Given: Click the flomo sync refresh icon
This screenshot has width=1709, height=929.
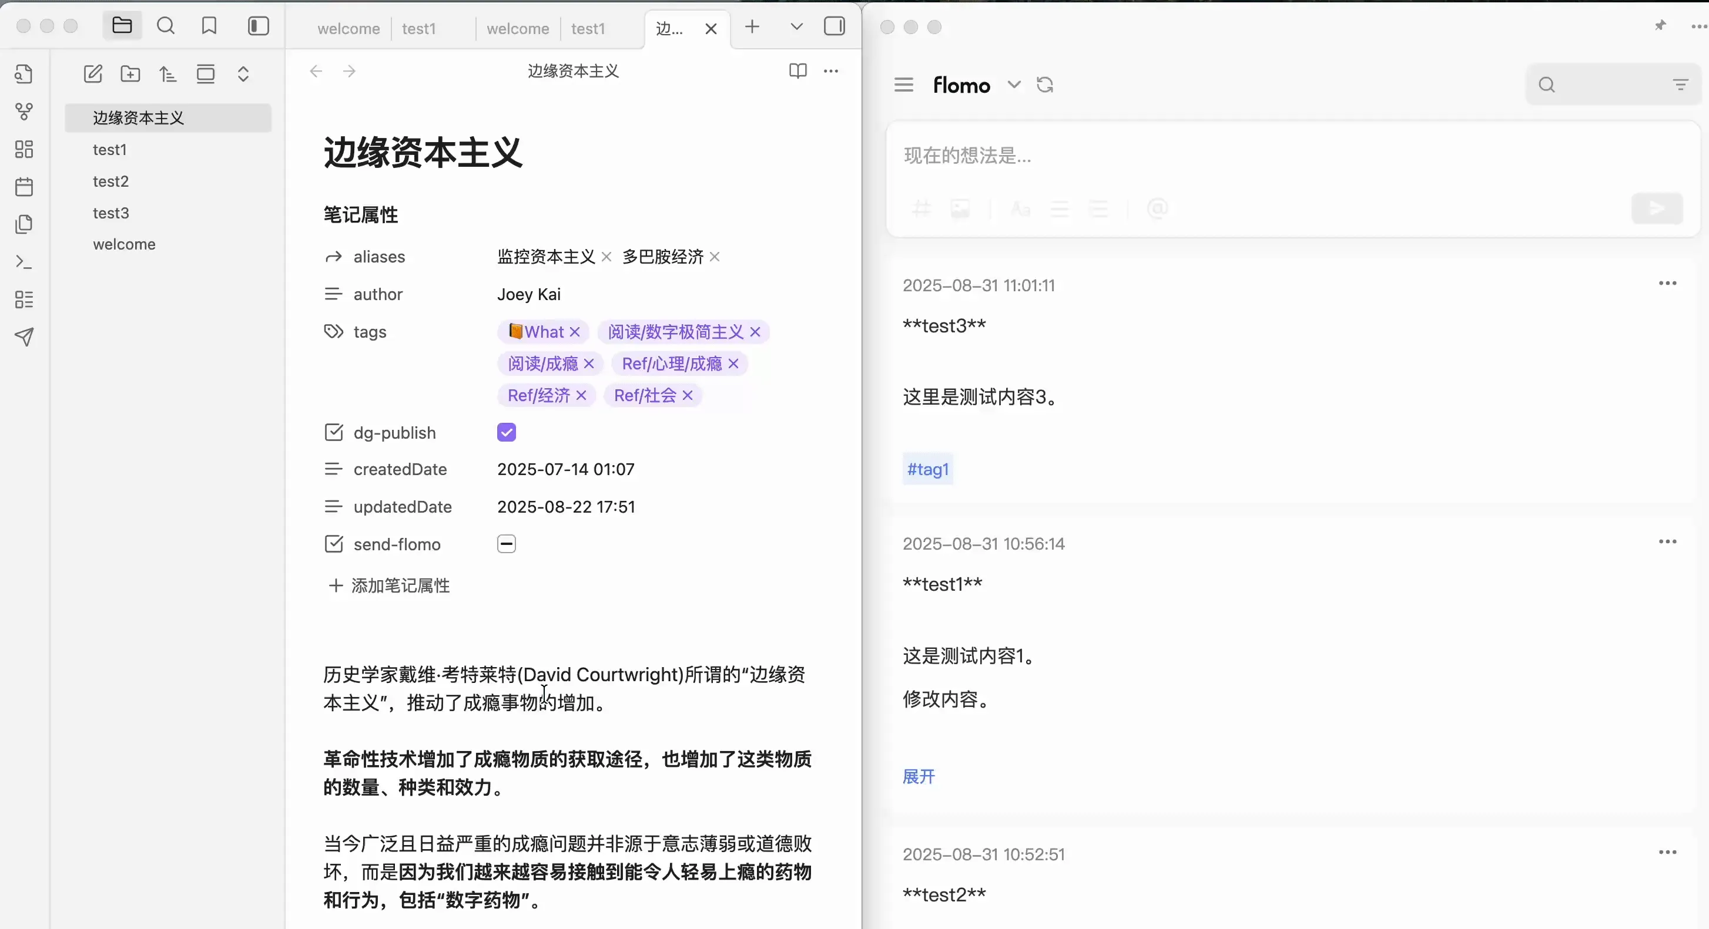Looking at the screenshot, I should 1045,85.
